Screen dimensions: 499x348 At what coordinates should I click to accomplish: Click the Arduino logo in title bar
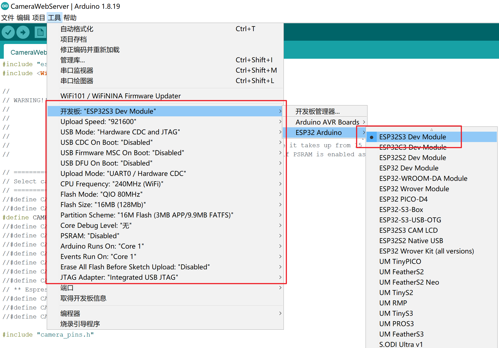5,6
